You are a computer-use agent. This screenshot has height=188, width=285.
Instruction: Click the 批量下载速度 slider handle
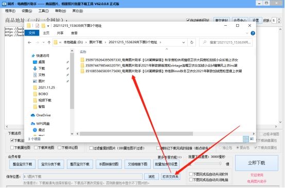[x=220, y=164]
